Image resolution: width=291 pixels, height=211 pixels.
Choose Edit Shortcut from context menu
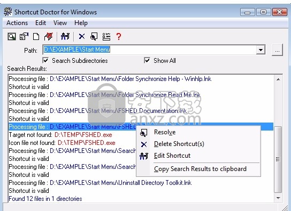(x=198, y=156)
